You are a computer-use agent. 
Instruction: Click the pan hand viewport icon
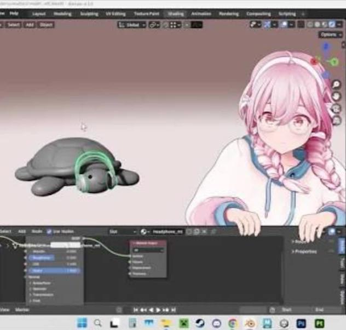(x=336, y=96)
